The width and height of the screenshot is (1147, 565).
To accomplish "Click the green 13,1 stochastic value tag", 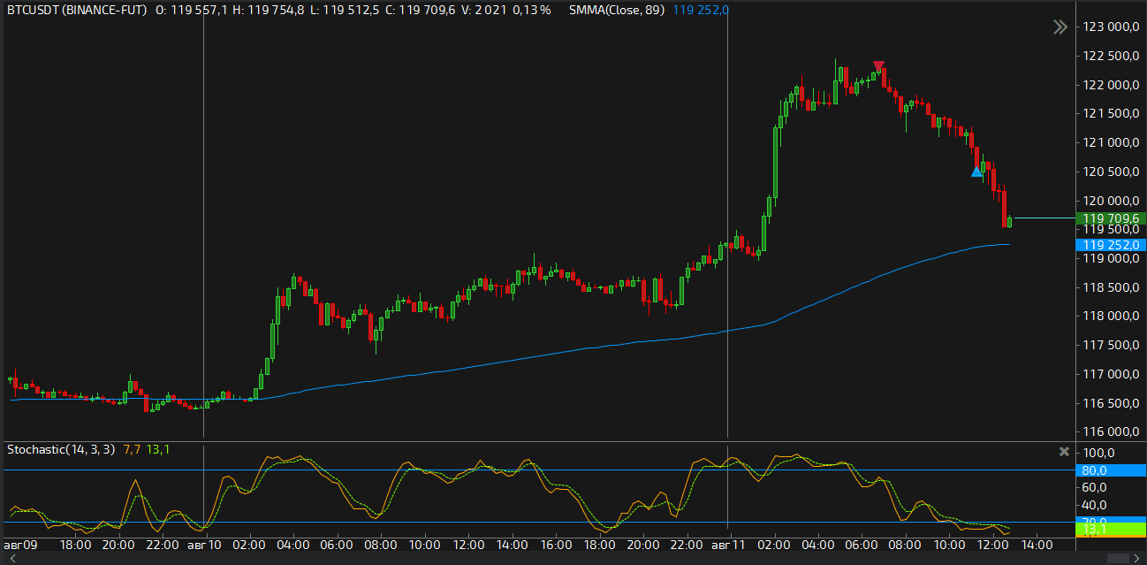I will tap(1110, 530).
